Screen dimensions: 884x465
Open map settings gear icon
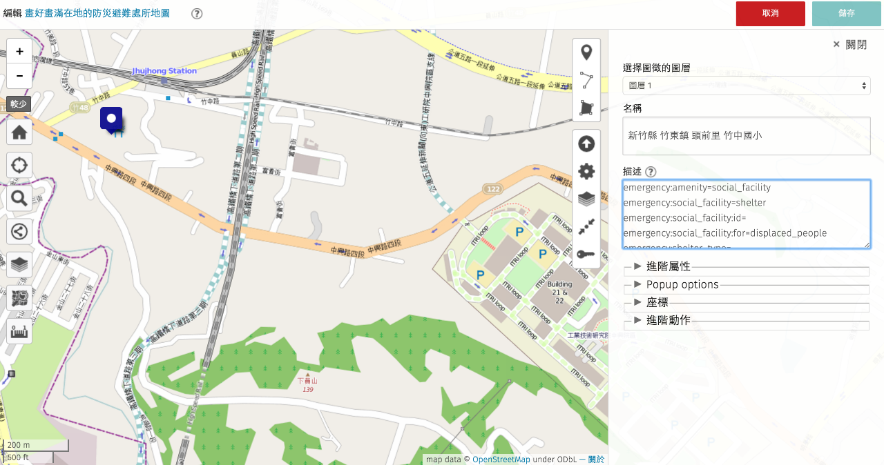click(x=586, y=171)
